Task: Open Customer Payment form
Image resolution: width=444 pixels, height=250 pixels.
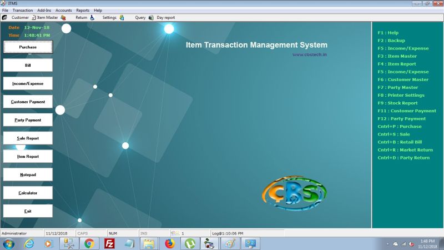Action: click(x=28, y=102)
